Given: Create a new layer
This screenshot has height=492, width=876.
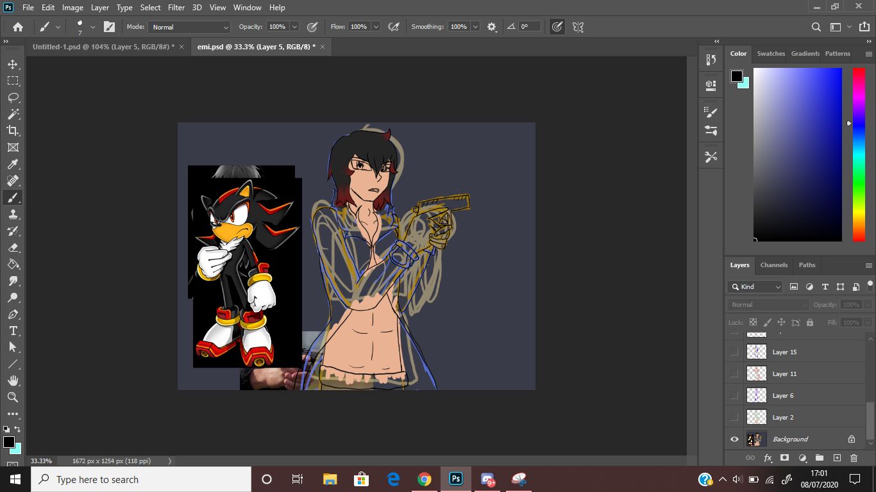Looking at the screenshot, I should pyautogui.click(x=837, y=458).
